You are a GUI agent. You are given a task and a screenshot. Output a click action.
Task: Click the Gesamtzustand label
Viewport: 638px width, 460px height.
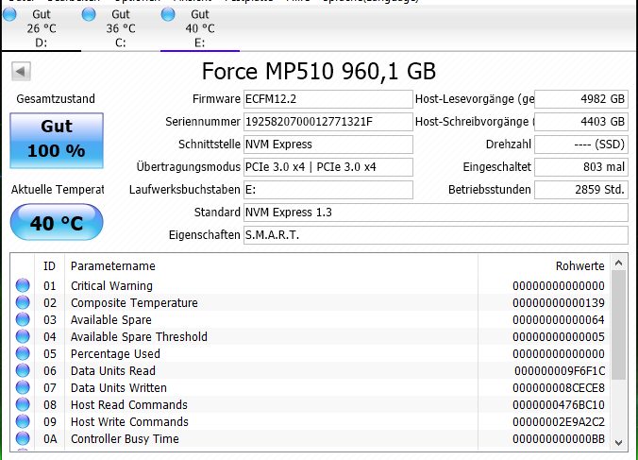pyautogui.click(x=56, y=99)
